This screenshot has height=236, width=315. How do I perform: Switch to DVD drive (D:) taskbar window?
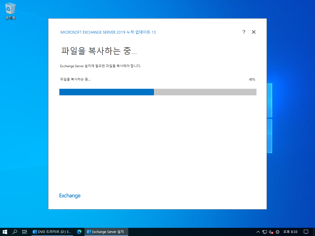pyautogui.click(x=52, y=232)
